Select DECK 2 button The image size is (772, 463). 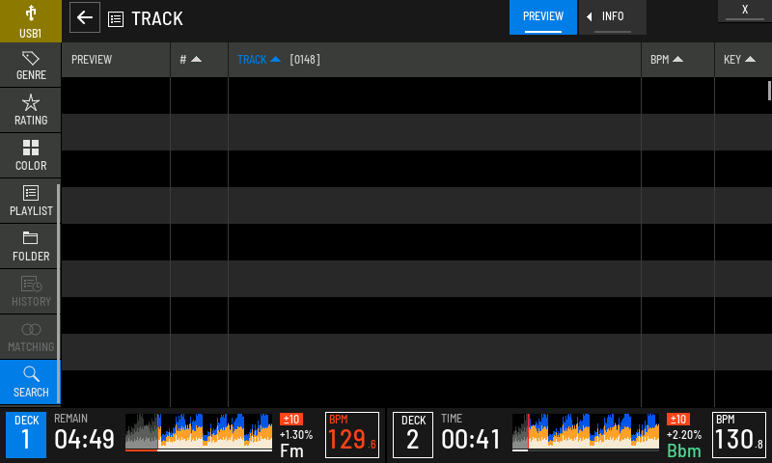point(413,435)
